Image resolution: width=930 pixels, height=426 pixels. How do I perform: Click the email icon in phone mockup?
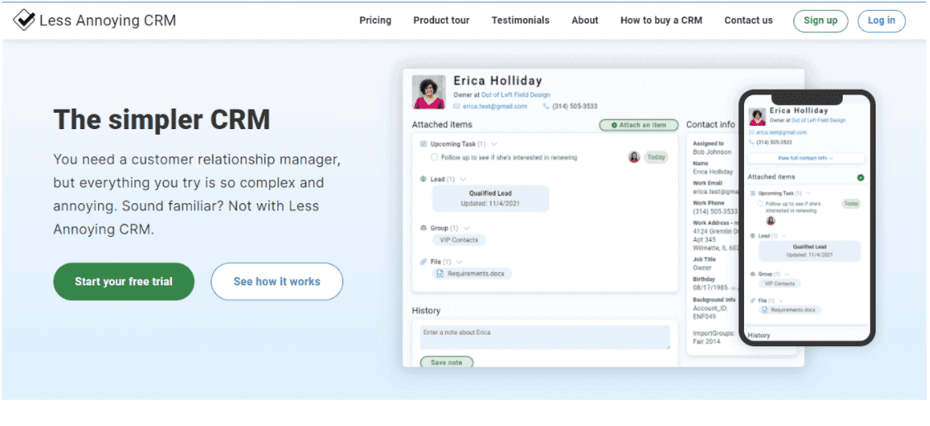click(752, 132)
